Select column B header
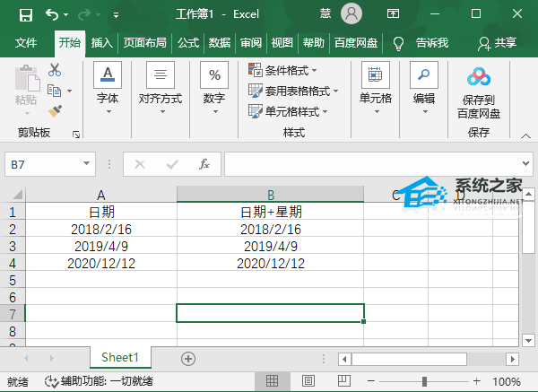Viewport: 538px width, 392px height. [271, 195]
